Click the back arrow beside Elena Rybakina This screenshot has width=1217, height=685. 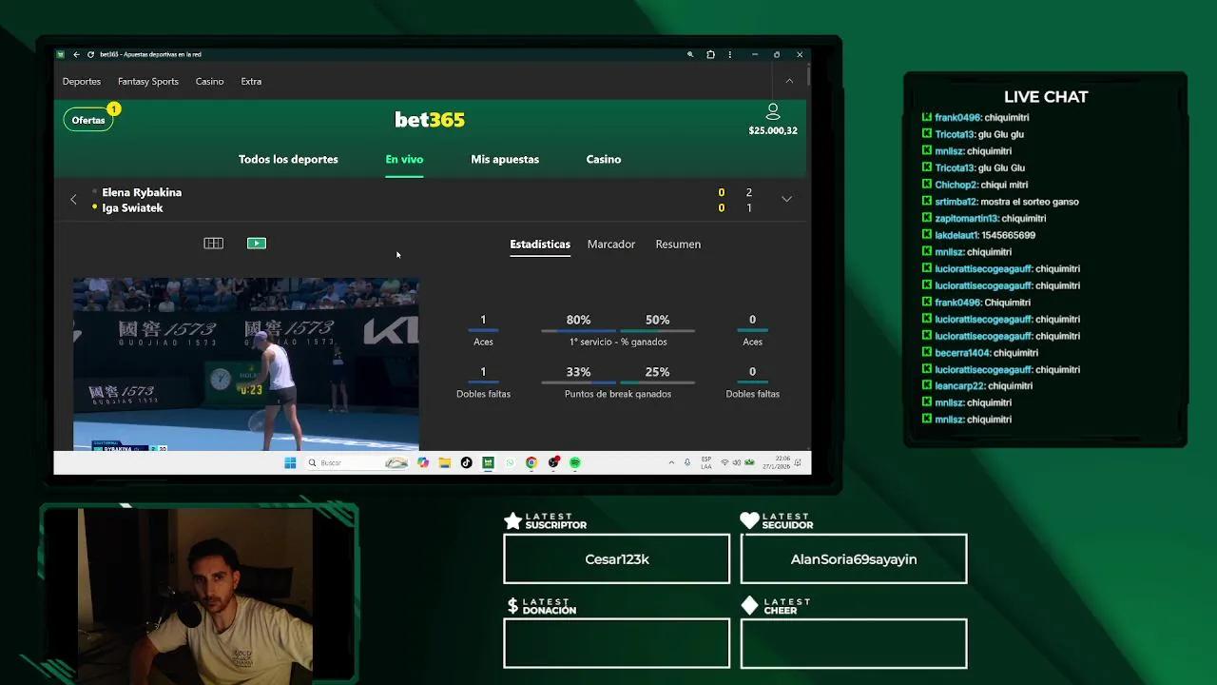point(73,200)
